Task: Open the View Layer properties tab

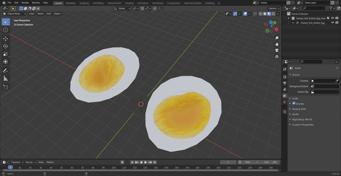Action: (x=285, y=89)
